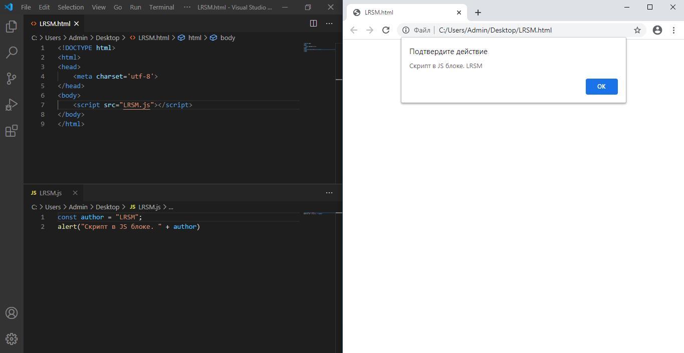
Task: Open the Terminal menu
Action: [x=161, y=7]
